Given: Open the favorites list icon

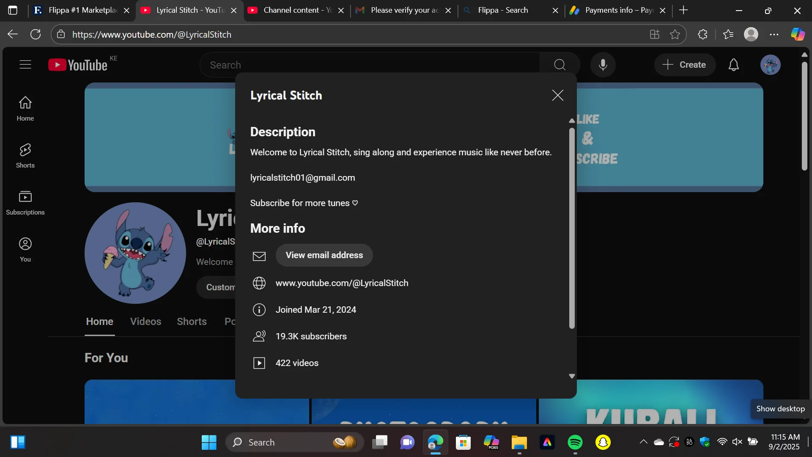Looking at the screenshot, I should 728,34.
